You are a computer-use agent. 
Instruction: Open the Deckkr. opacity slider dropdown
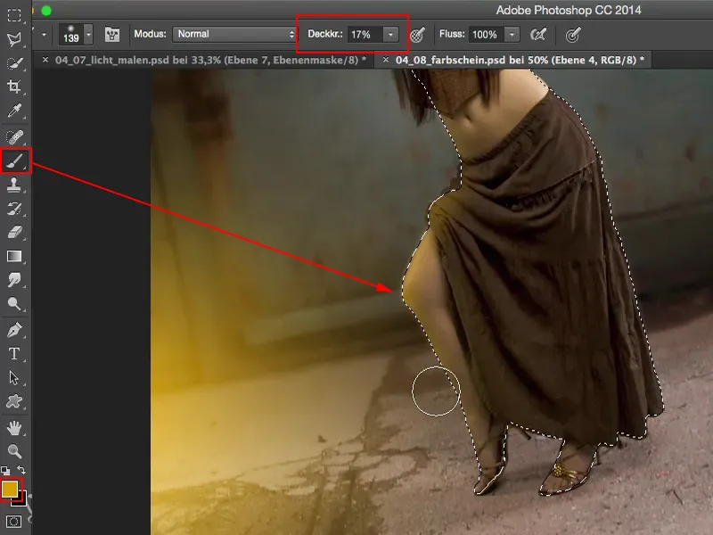[390, 35]
